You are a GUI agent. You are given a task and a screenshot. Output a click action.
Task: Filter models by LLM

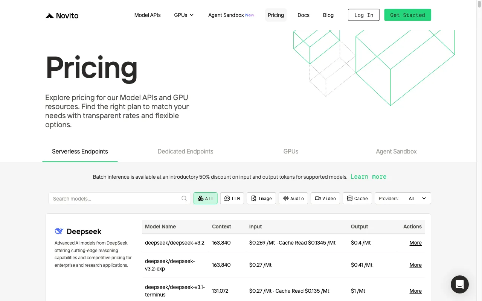232,198
